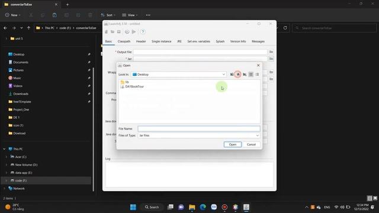Switch the Open dialog to Details view
This screenshot has height=213, width=379.
[x=257, y=75]
